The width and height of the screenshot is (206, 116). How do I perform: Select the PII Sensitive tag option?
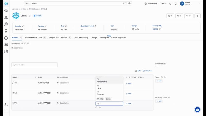tap(100, 93)
